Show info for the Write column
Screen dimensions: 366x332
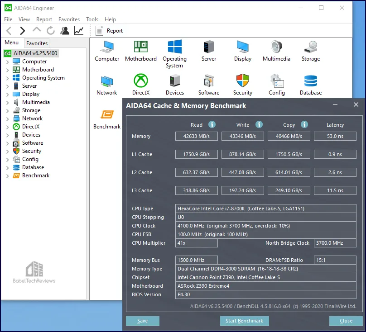[x=259, y=124]
